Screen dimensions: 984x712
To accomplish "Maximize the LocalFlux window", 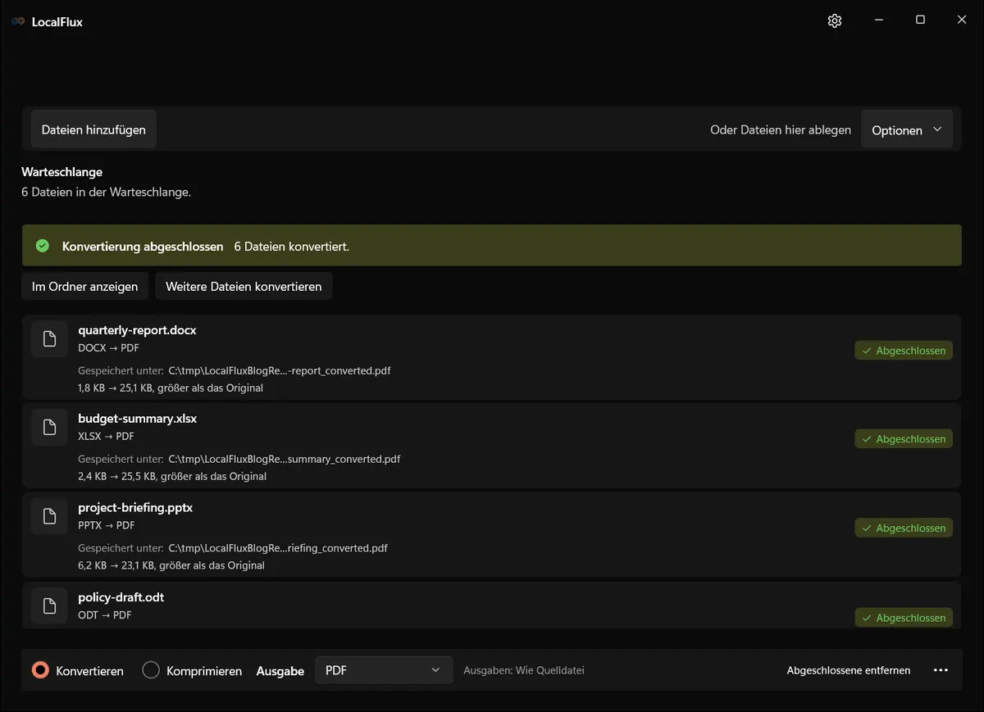I will point(920,20).
